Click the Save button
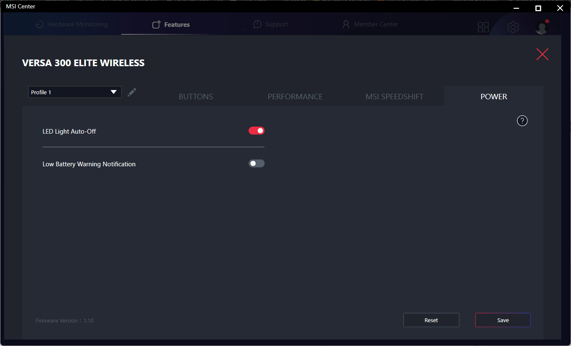 pyautogui.click(x=503, y=320)
